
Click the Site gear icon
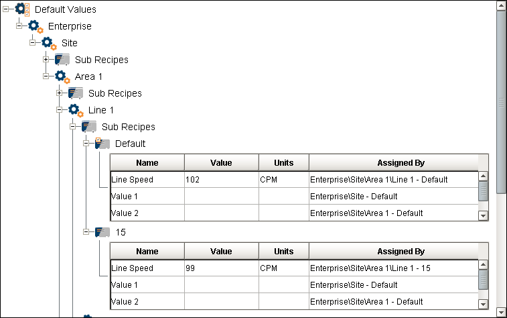coord(49,43)
